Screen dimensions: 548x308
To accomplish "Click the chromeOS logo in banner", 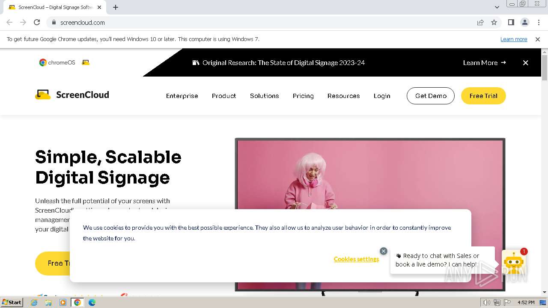I will [57, 62].
